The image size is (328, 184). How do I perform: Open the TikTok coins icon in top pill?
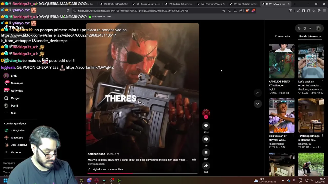point(299,28)
